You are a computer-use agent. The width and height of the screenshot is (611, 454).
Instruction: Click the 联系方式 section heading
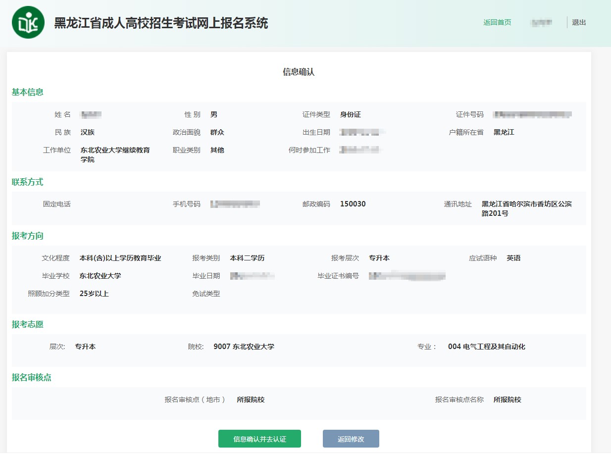tap(28, 182)
